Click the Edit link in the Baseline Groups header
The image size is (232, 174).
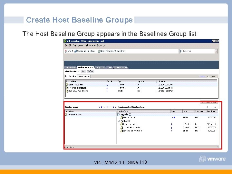107,107
